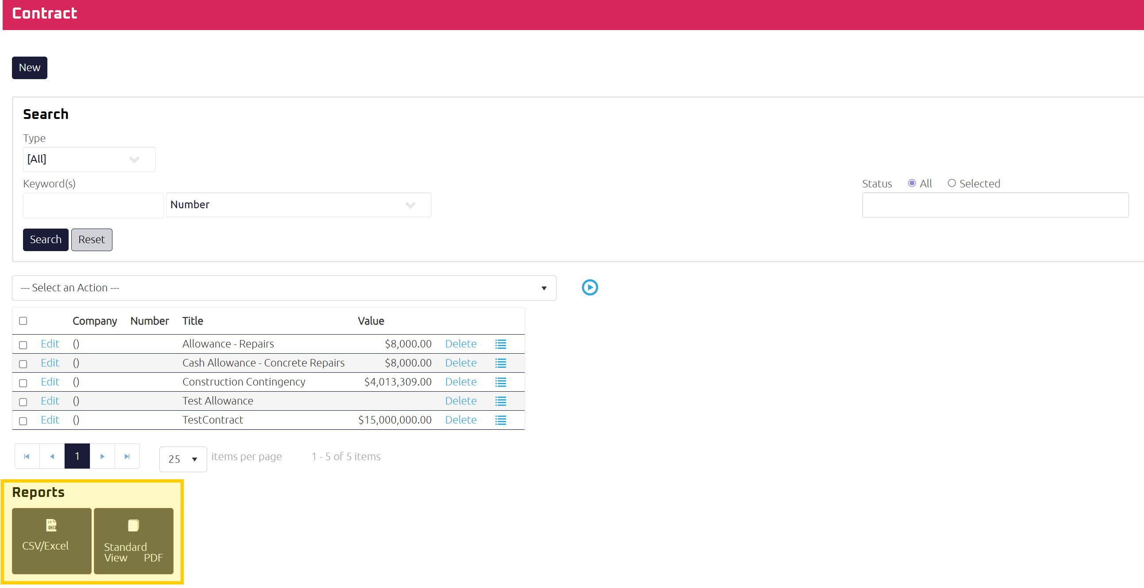Open list menu for TestContract row

[500, 420]
